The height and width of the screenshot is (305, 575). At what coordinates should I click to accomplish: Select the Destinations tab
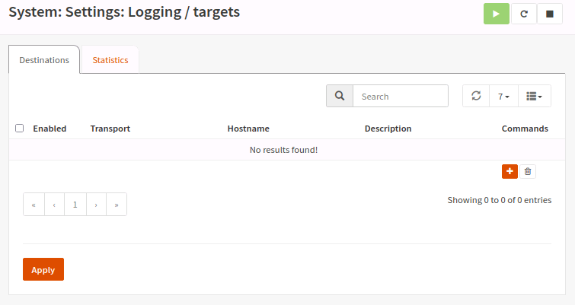point(44,60)
